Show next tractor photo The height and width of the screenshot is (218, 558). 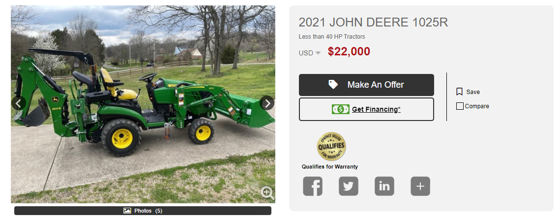267,103
